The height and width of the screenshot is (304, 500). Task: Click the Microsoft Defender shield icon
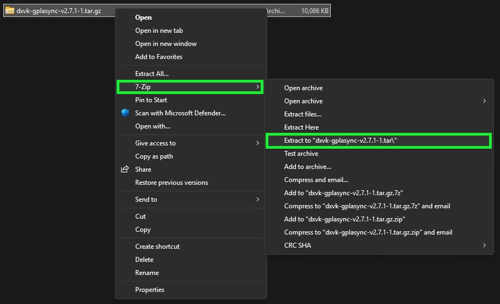[x=125, y=113]
